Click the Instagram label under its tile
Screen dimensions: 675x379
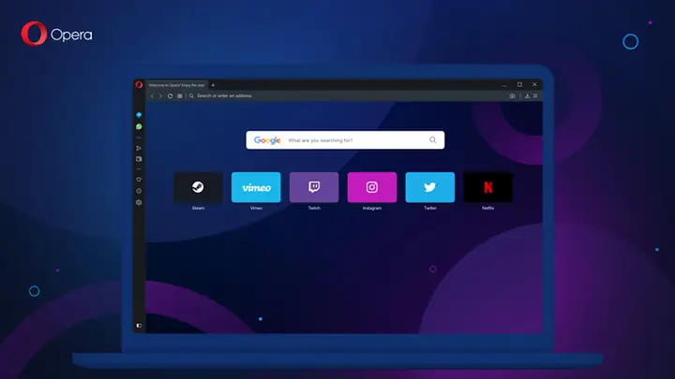pyautogui.click(x=372, y=208)
